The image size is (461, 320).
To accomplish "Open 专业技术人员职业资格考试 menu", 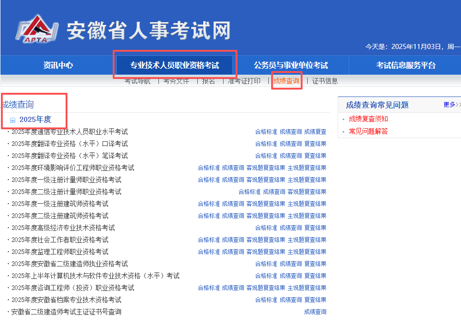I will pyautogui.click(x=175, y=65).
